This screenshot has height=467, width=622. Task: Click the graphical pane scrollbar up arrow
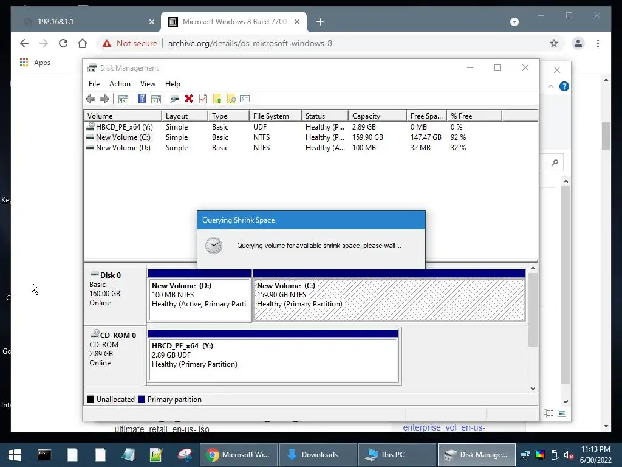click(533, 268)
